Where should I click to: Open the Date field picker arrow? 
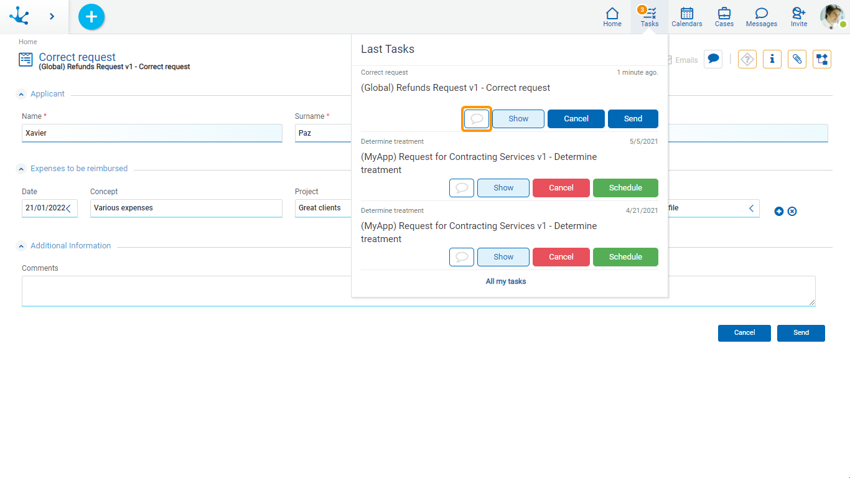[x=68, y=209]
